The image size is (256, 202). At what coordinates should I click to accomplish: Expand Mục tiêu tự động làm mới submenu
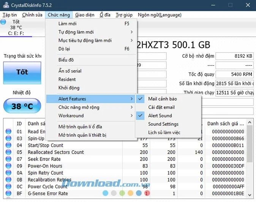pyautogui.click(x=92, y=40)
